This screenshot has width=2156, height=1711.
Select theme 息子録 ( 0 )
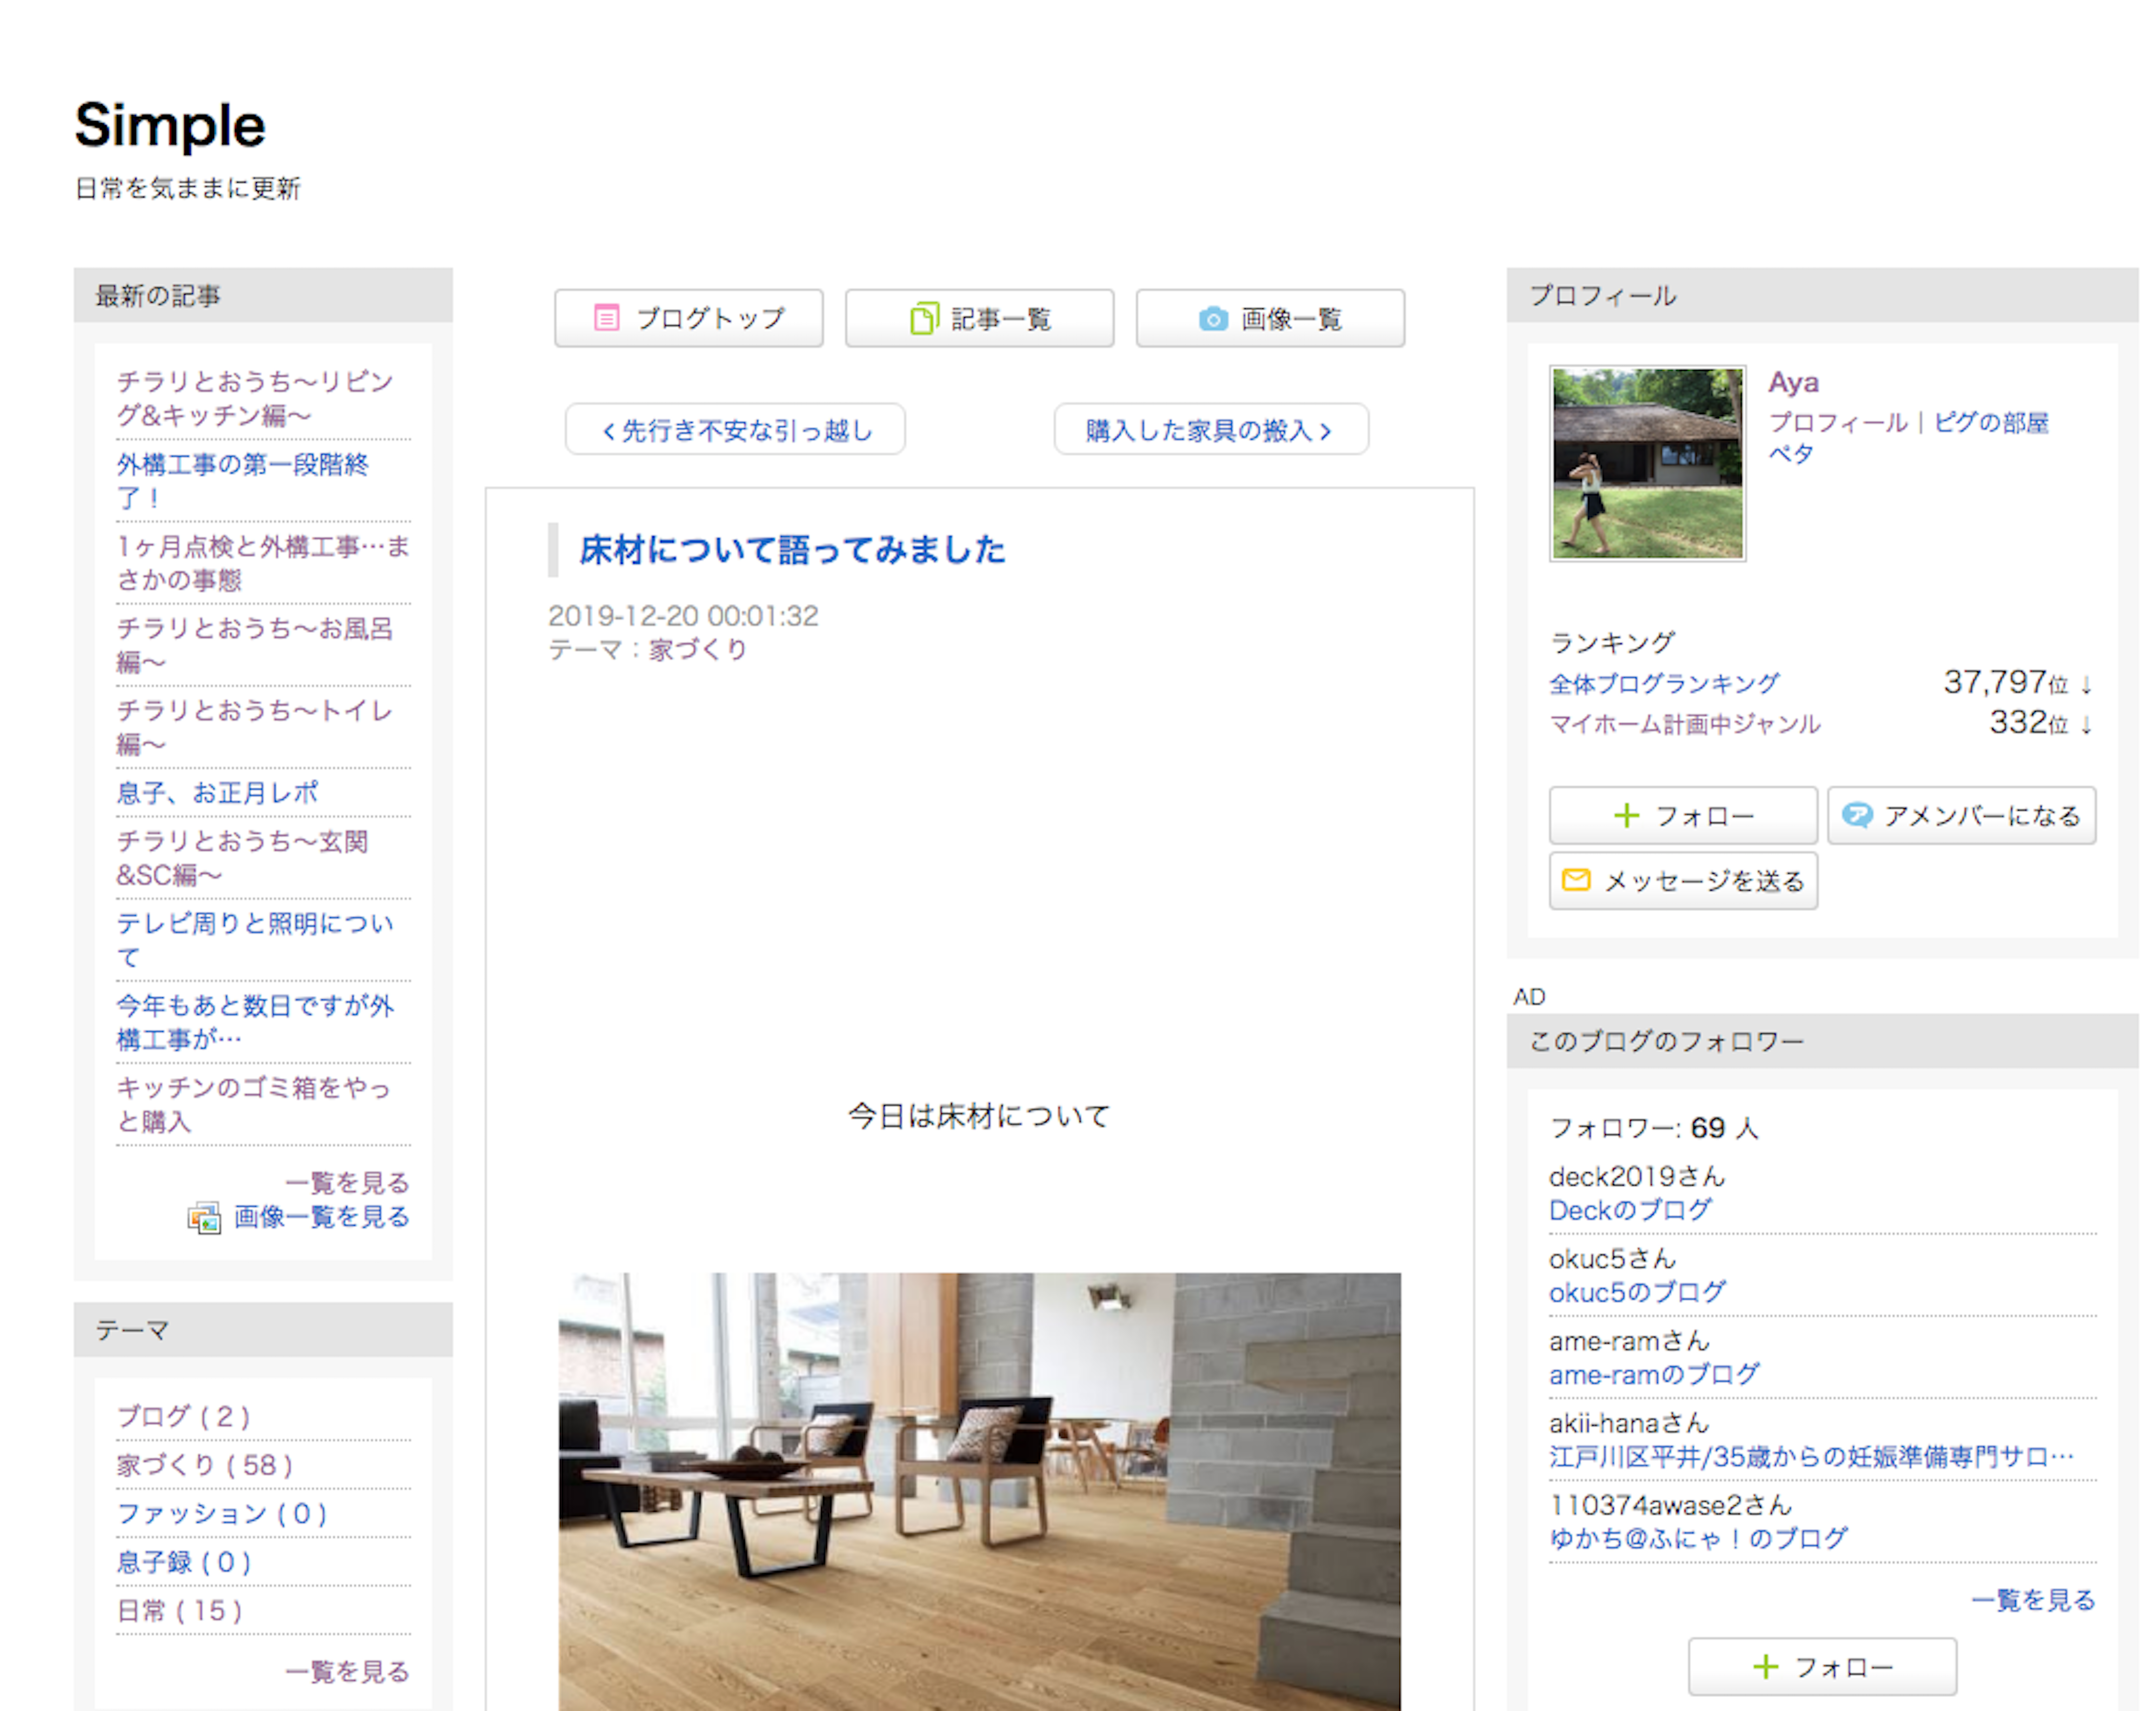tap(184, 1562)
